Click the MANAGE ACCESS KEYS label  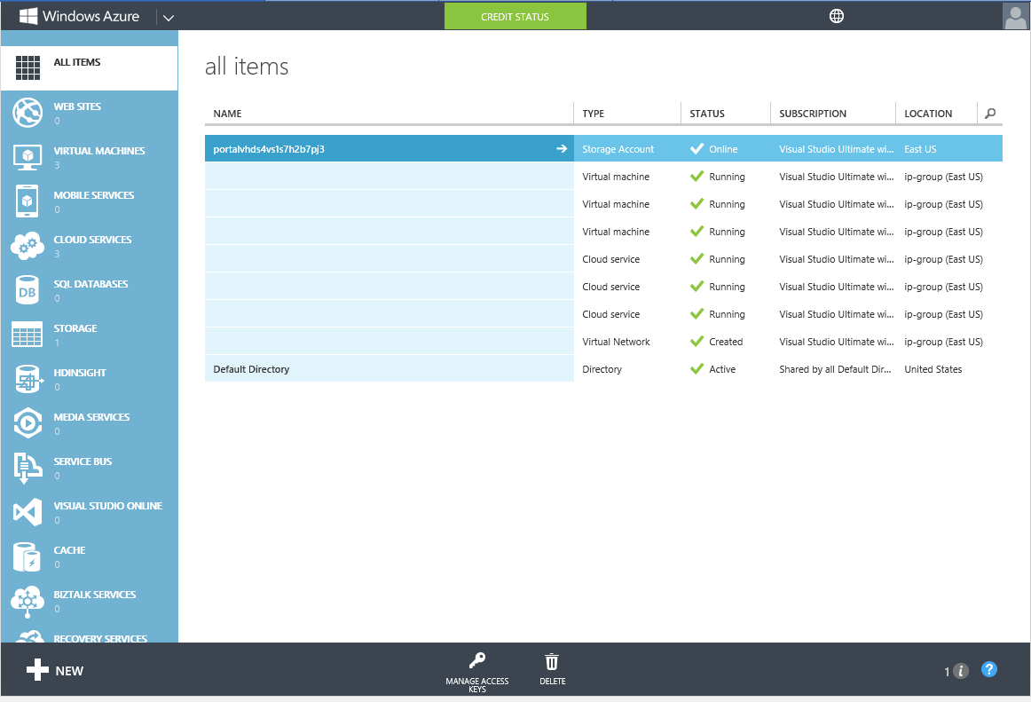[x=477, y=685]
